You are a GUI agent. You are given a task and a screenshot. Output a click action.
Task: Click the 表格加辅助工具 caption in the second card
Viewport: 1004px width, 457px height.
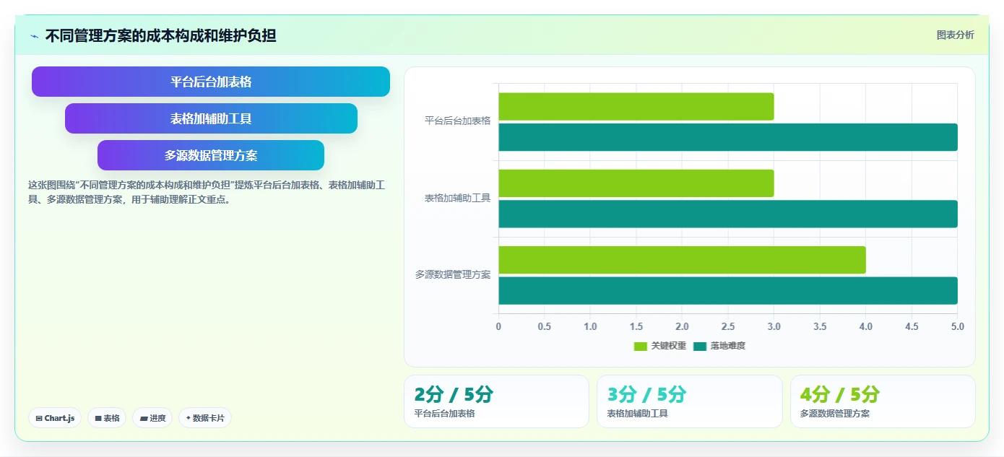[x=638, y=414]
